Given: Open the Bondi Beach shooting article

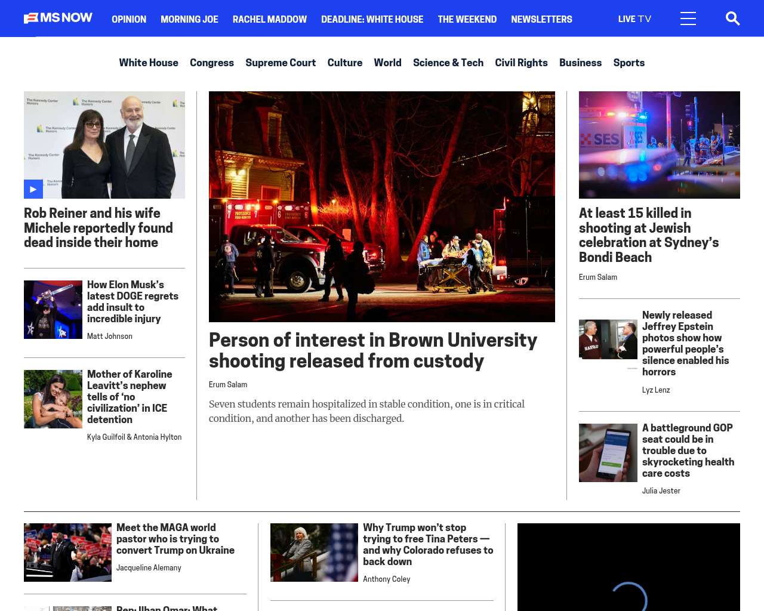Looking at the screenshot, I should [x=648, y=235].
